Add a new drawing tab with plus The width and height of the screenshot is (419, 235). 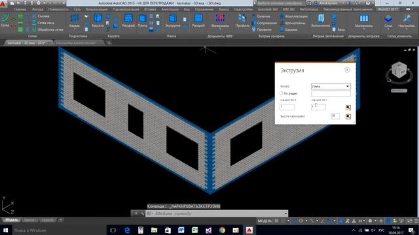[109, 42]
